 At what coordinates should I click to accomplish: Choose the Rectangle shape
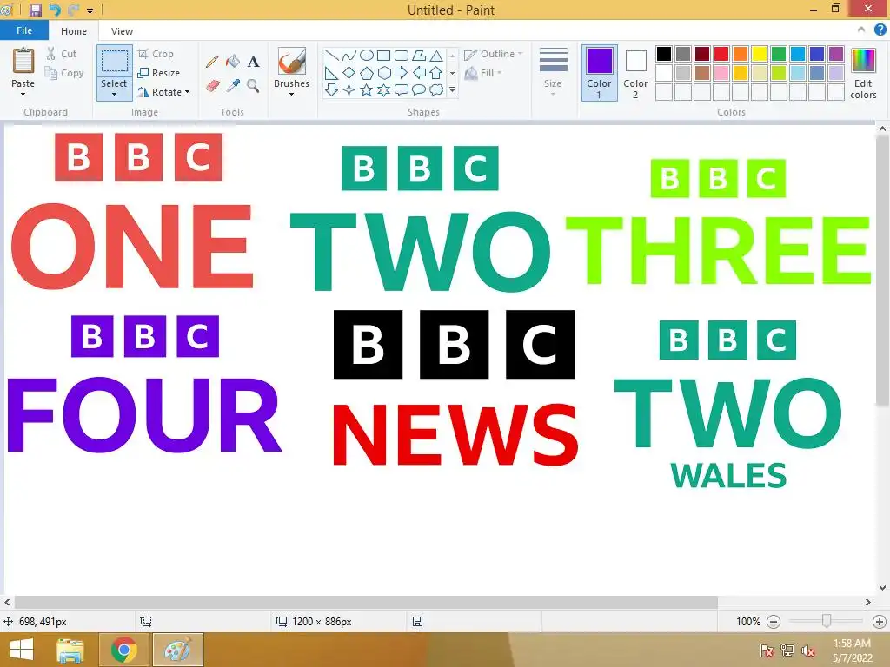[383, 56]
